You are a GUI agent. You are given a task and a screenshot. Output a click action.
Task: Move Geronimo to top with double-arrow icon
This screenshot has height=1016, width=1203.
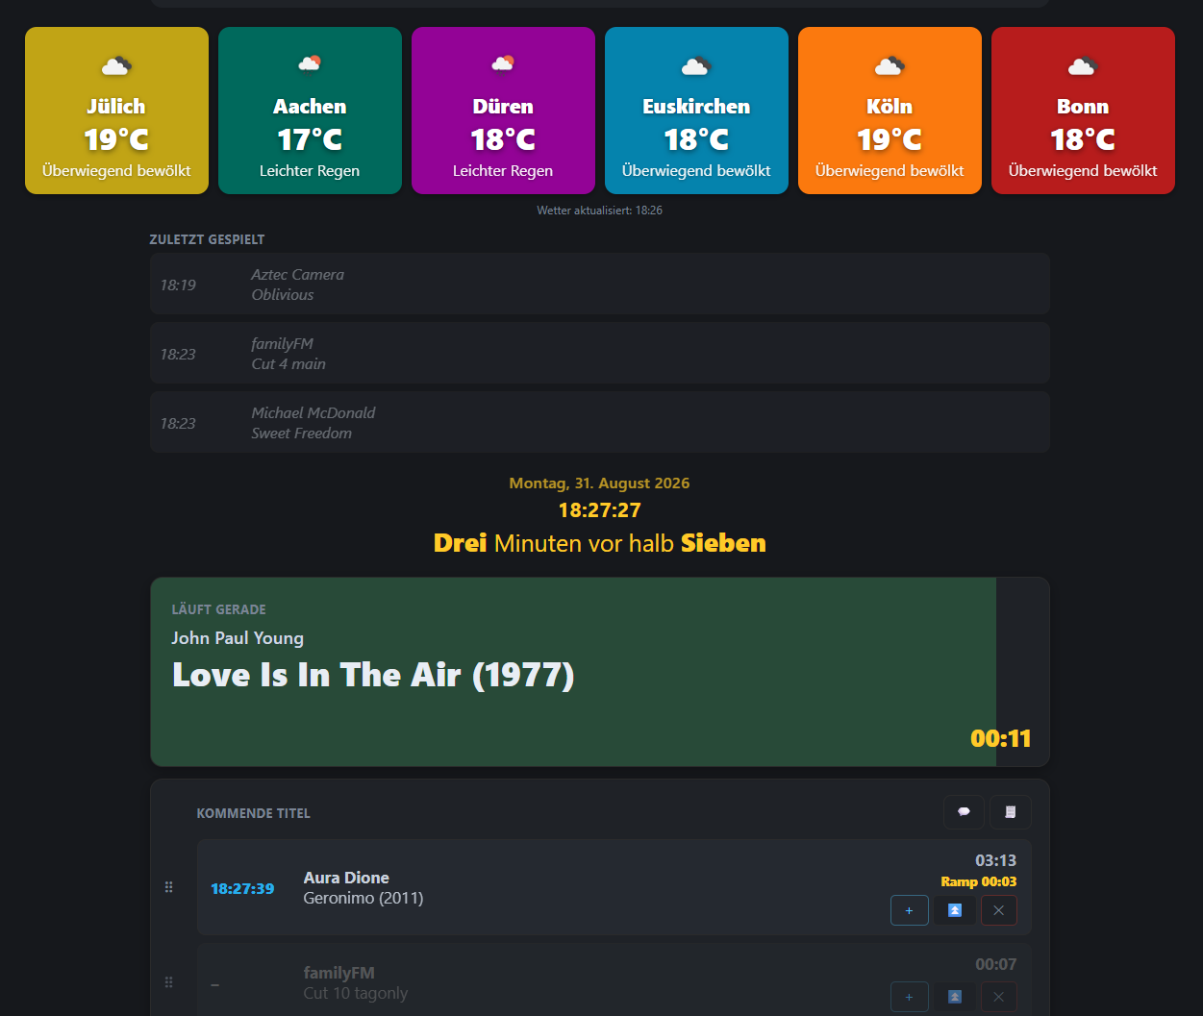pos(954,910)
